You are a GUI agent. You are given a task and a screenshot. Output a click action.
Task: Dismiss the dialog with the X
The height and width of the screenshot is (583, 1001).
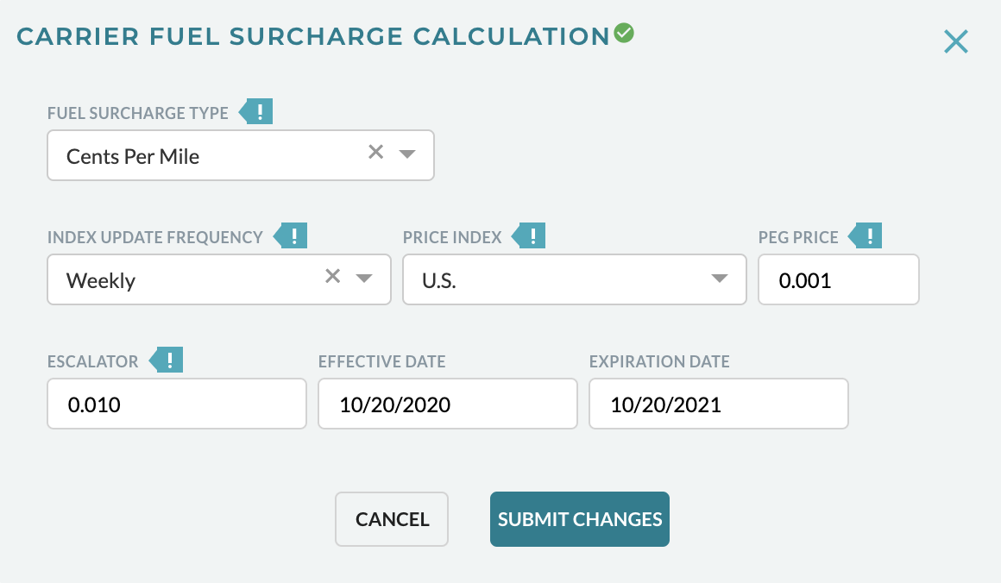[x=955, y=41]
